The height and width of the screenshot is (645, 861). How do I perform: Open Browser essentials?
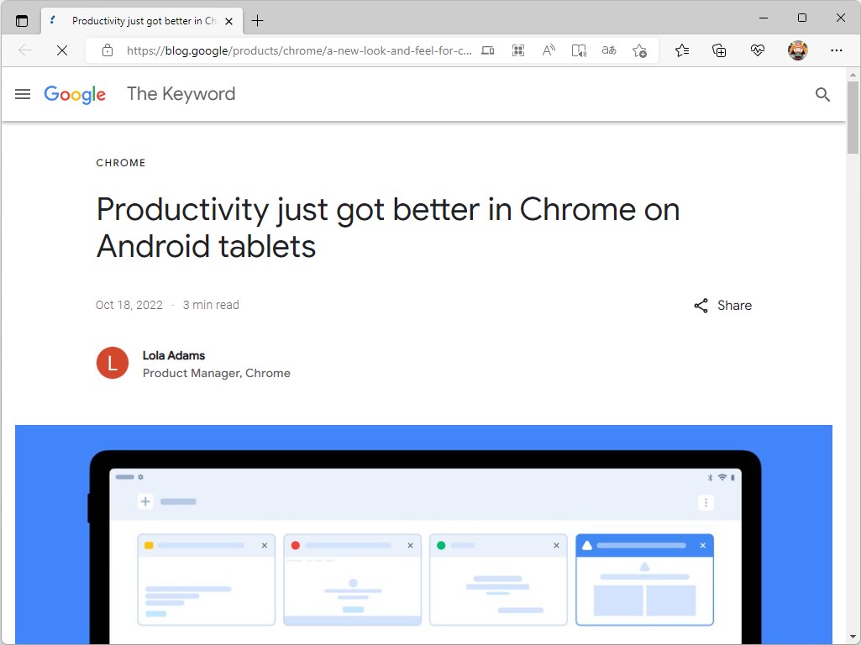pyautogui.click(x=757, y=50)
